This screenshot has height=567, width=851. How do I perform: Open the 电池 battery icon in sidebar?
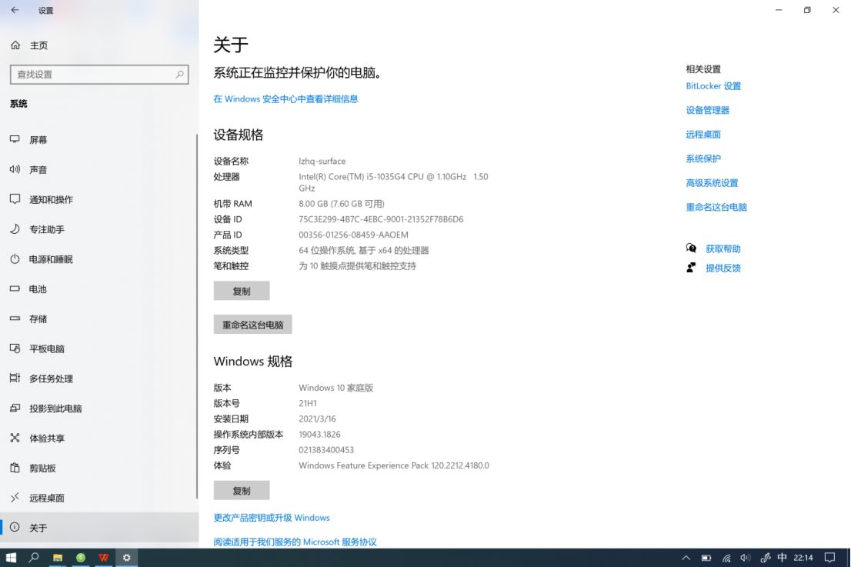pyautogui.click(x=15, y=289)
